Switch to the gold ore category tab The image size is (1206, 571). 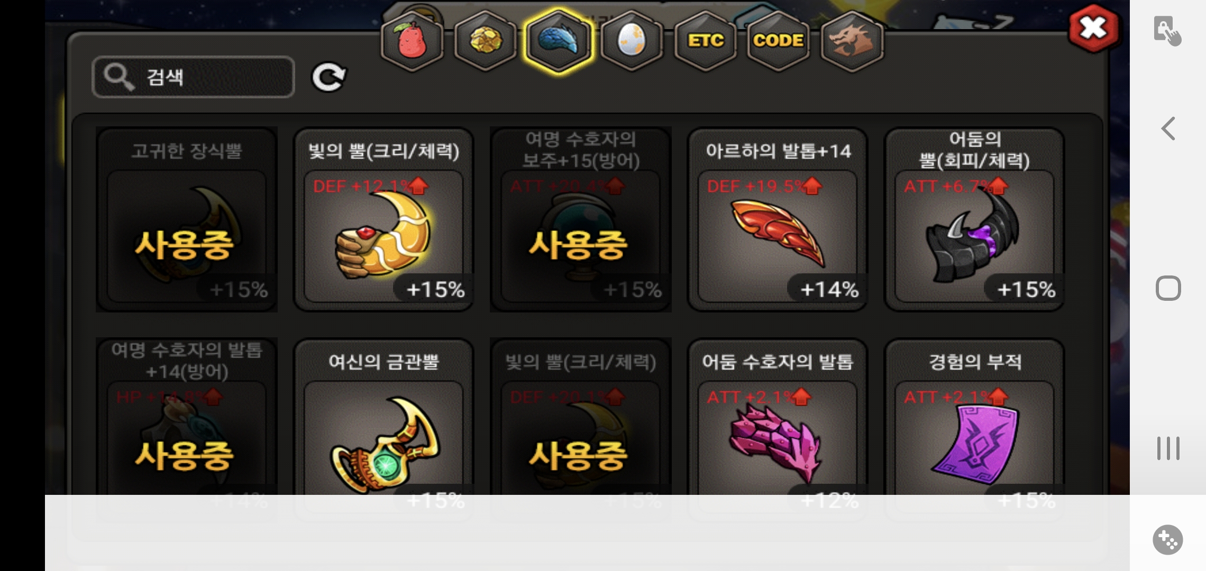(x=485, y=41)
